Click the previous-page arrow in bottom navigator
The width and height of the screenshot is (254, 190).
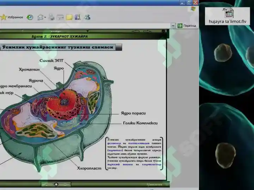point(48,184)
